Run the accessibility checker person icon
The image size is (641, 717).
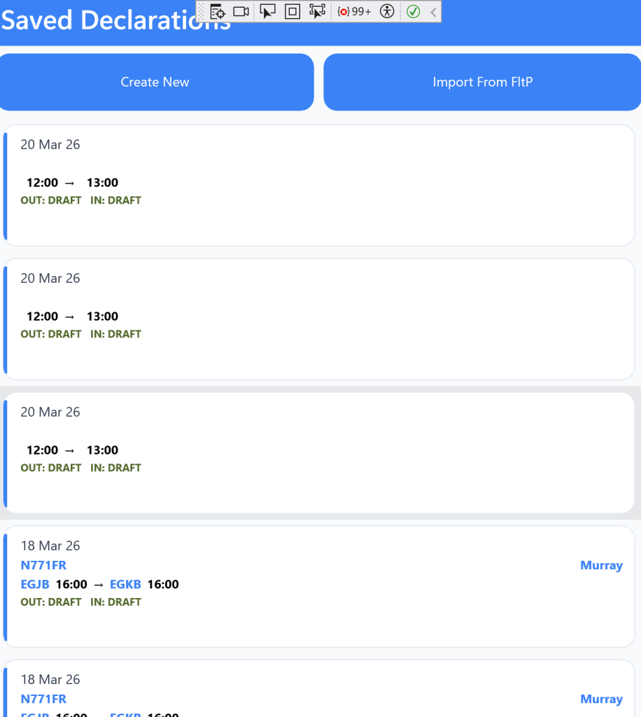387,11
